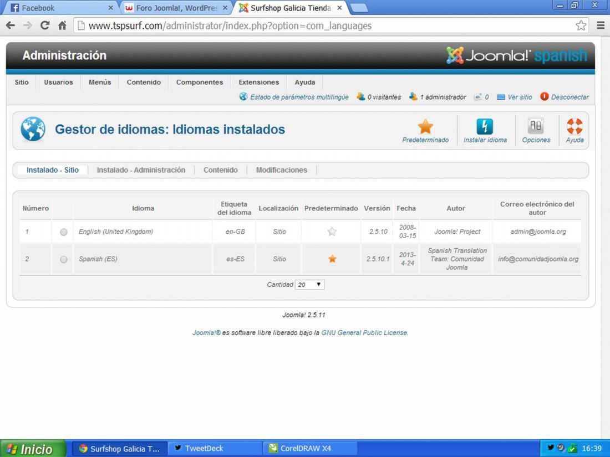Click the Ver sitio link
The width and height of the screenshot is (610, 457).
coord(520,97)
